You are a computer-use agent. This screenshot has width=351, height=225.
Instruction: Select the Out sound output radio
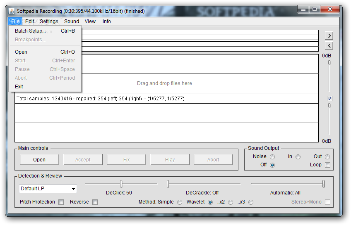pos(327,157)
